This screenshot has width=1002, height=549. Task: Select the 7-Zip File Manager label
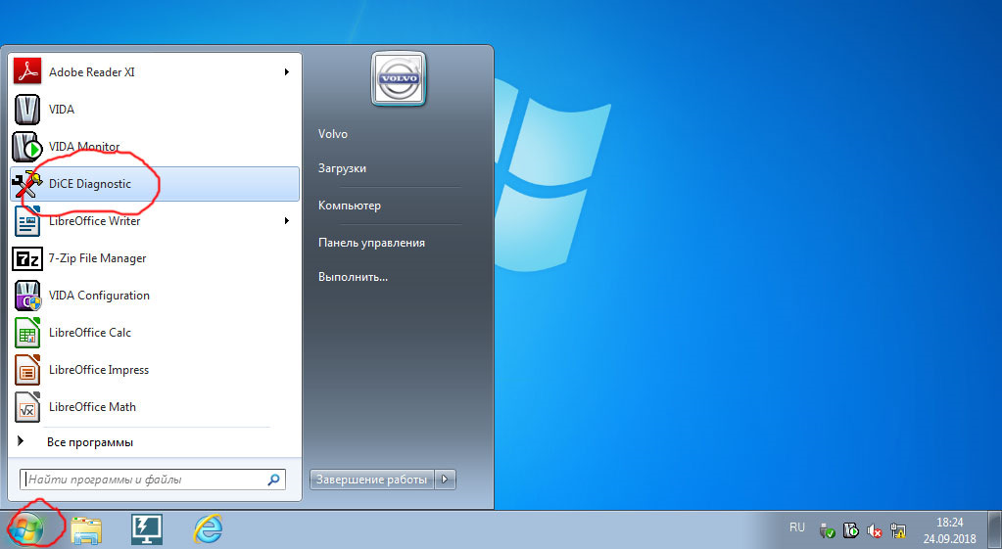(98, 258)
